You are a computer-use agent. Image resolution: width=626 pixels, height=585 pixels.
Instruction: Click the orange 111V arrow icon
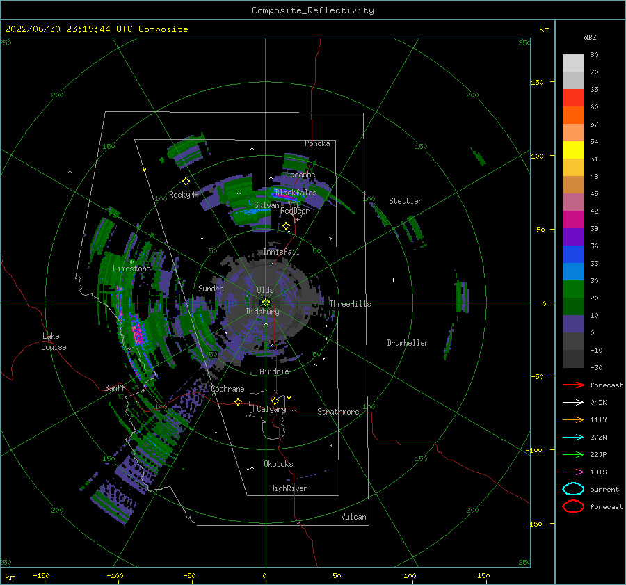point(573,419)
